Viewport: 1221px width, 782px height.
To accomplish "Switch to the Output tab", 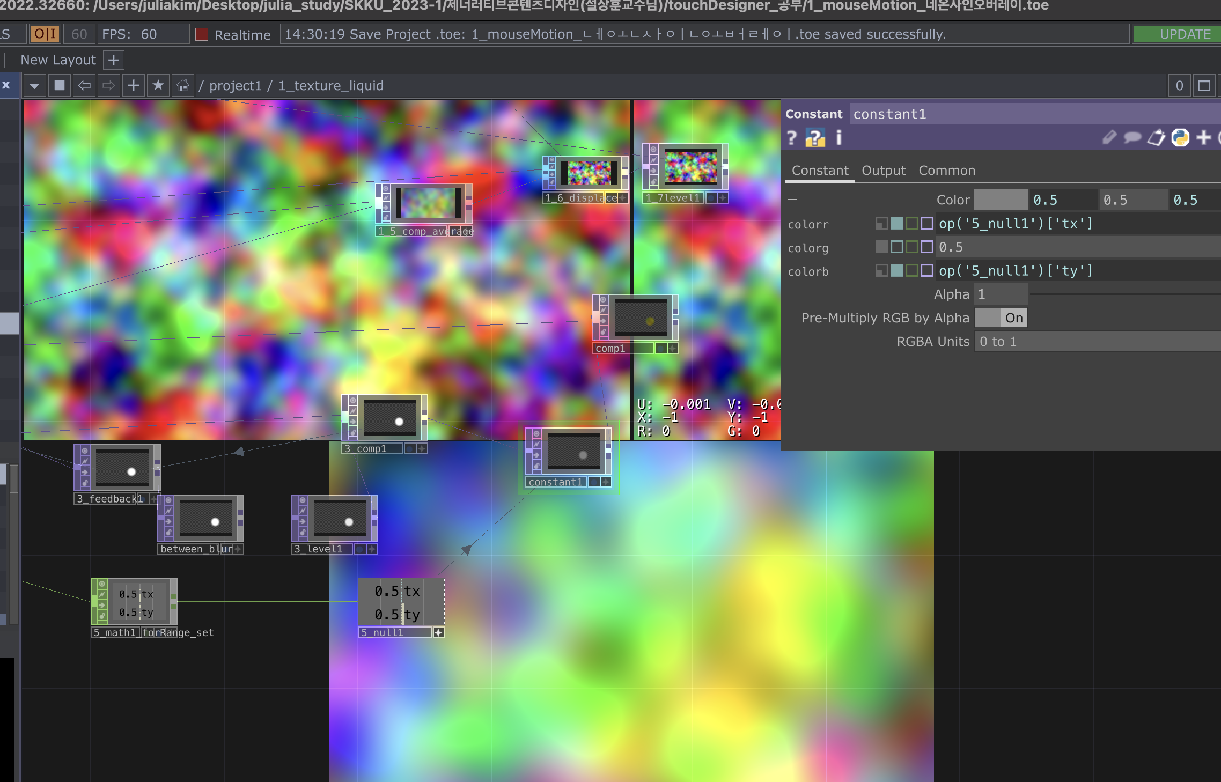I will coord(883,171).
